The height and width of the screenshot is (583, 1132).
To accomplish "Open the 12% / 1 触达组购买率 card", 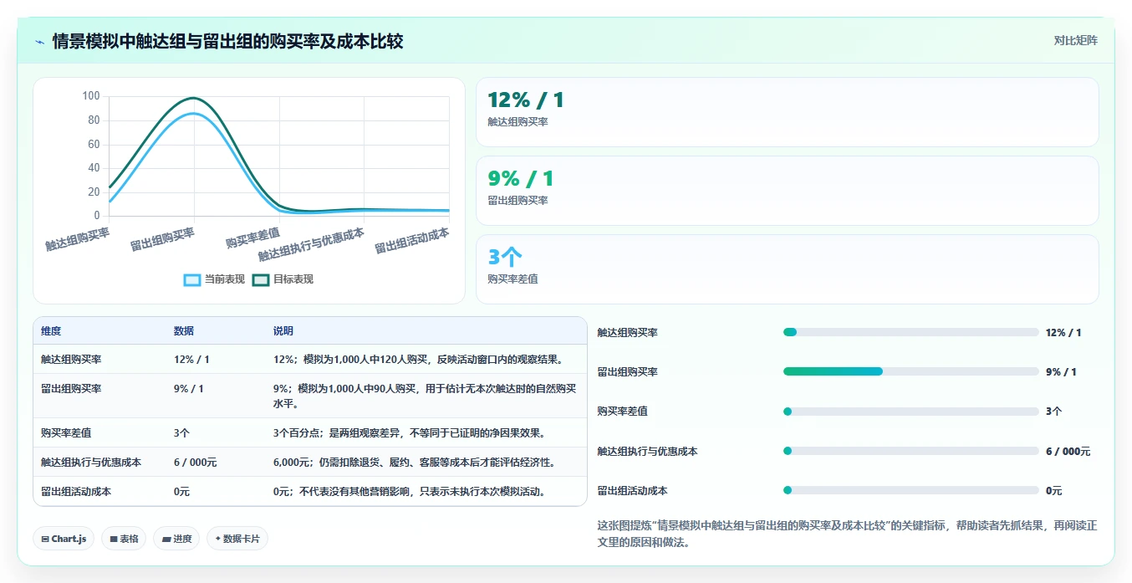I will pos(787,112).
